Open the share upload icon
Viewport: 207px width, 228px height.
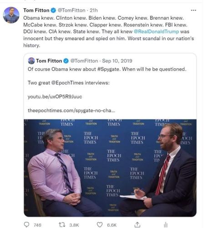point(137,225)
